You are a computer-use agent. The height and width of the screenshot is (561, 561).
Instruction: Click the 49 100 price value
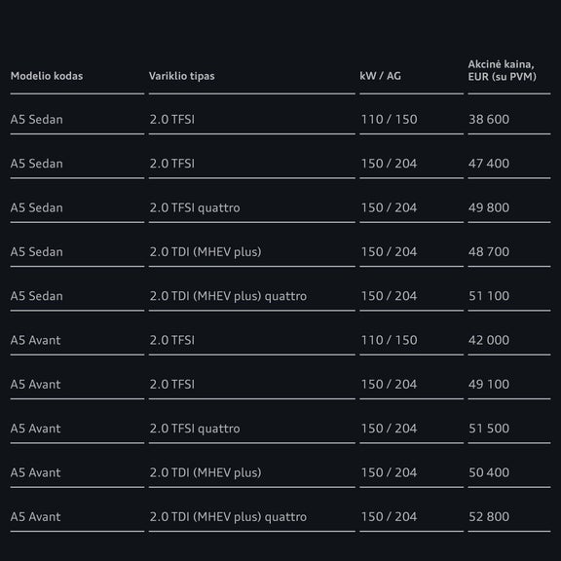point(489,385)
